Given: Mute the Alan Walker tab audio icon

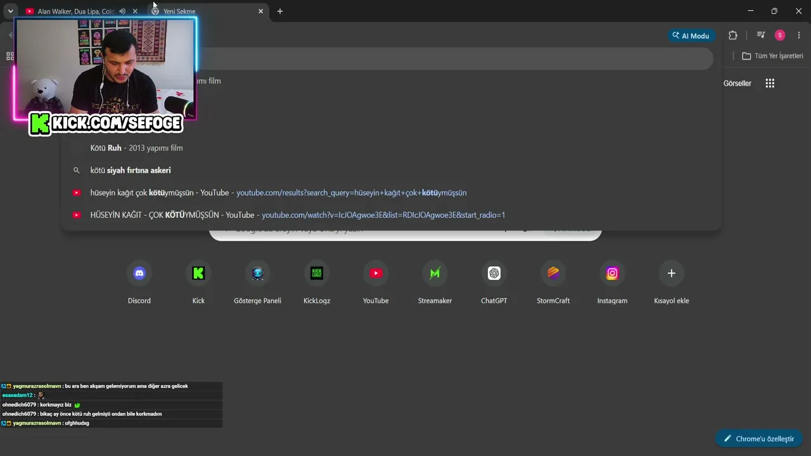Looking at the screenshot, I should point(122,11).
